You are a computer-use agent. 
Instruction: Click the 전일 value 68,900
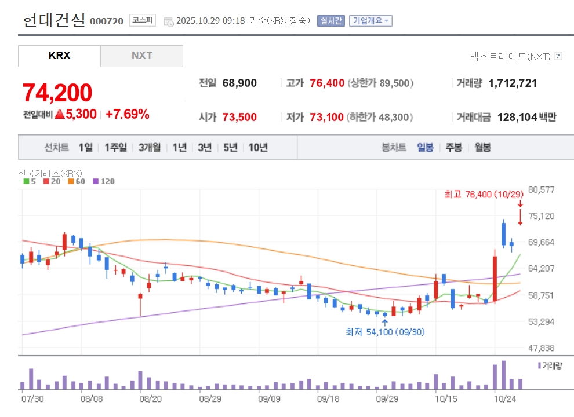pyautogui.click(x=239, y=83)
